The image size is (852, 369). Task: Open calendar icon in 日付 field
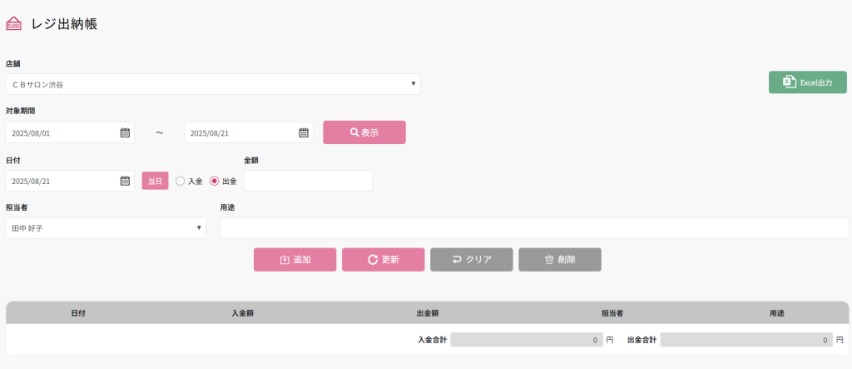click(125, 181)
